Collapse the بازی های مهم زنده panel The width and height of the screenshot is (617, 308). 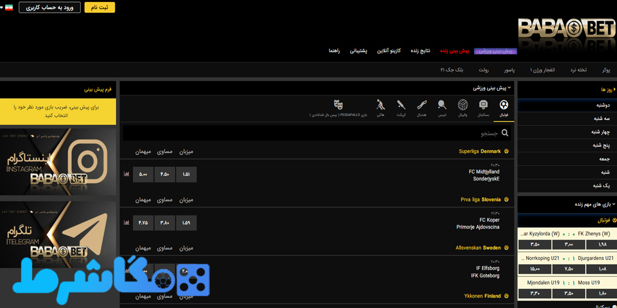pyautogui.click(x=595, y=205)
